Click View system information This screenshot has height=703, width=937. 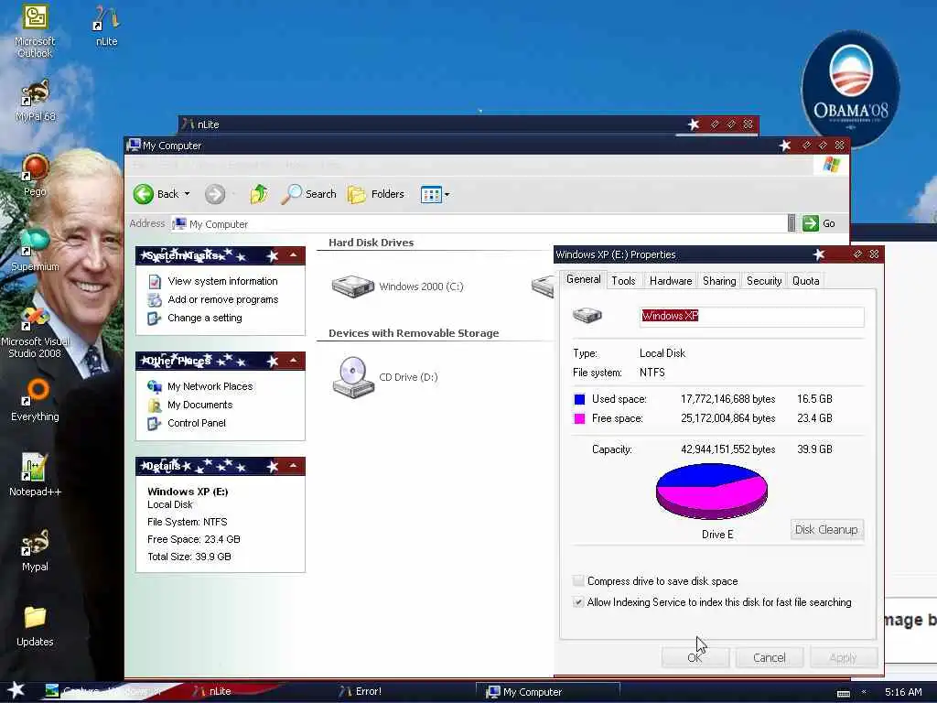(x=222, y=281)
